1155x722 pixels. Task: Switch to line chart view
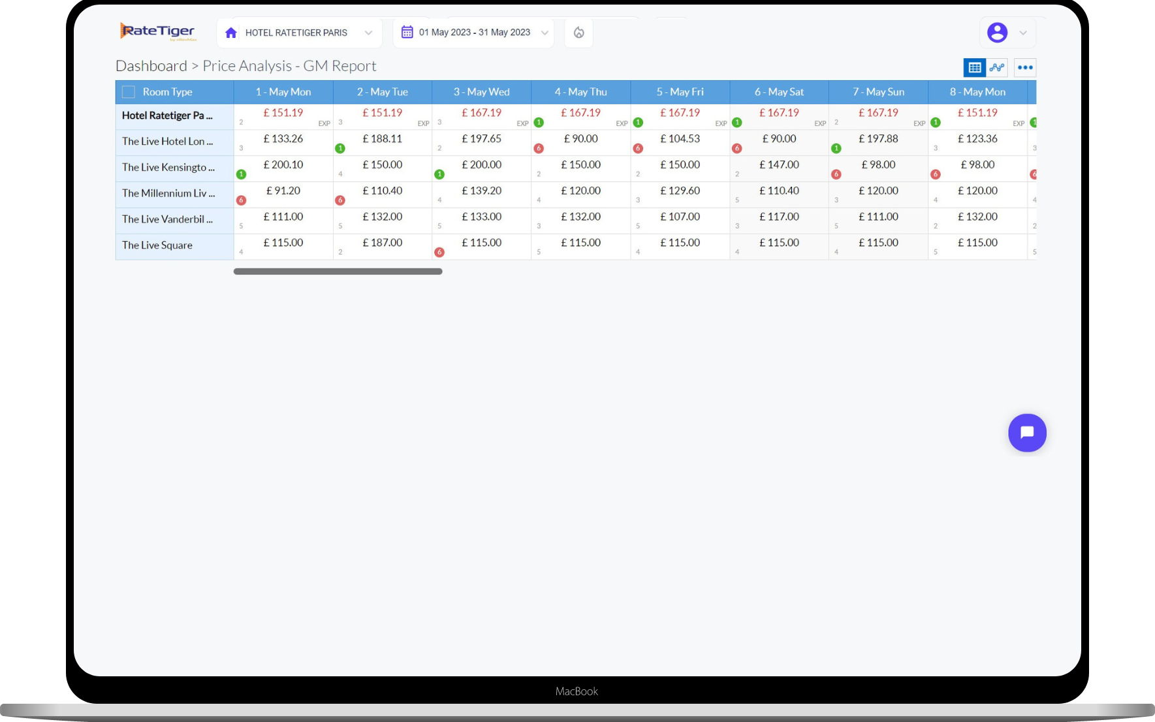(x=997, y=67)
